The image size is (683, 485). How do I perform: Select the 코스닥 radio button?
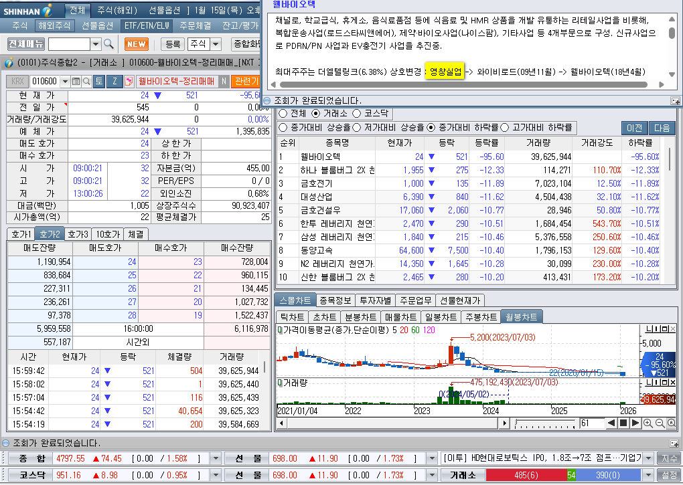coord(357,114)
